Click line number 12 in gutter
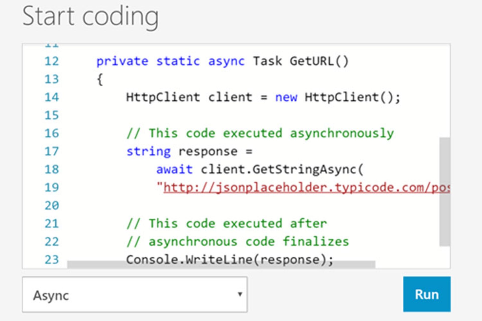The height and width of the screenshot is (321, 482). 52,61
